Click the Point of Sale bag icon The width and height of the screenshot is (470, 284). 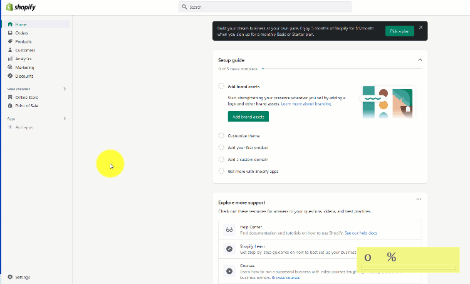[x=10, y=105]
